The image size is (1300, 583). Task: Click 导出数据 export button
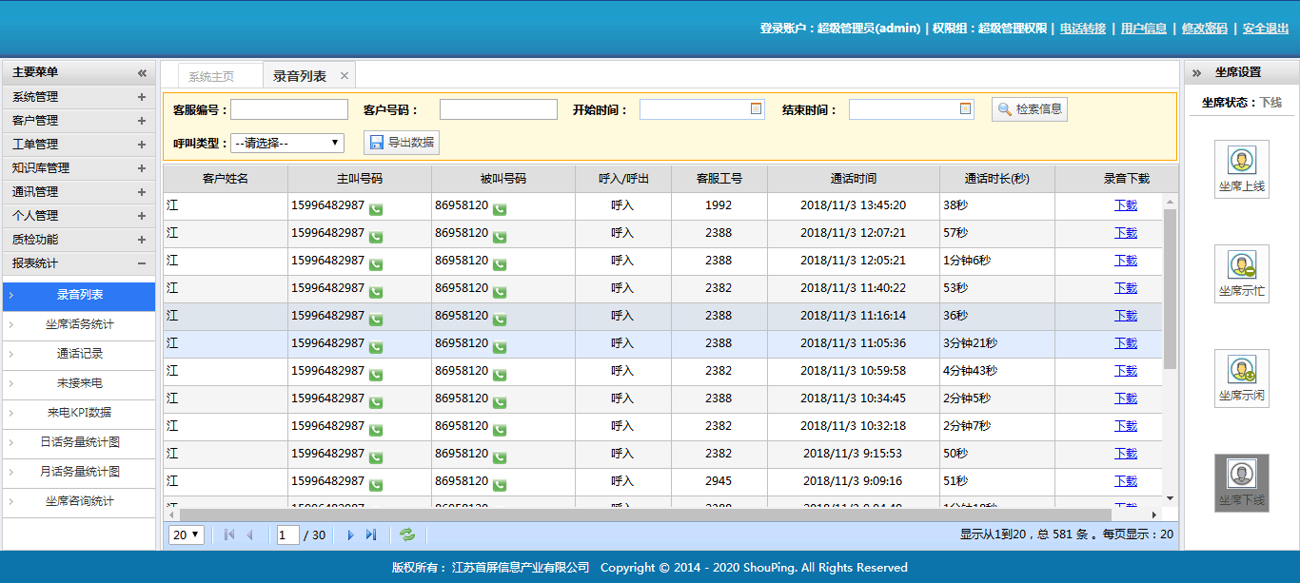click(x=402, y=143)
